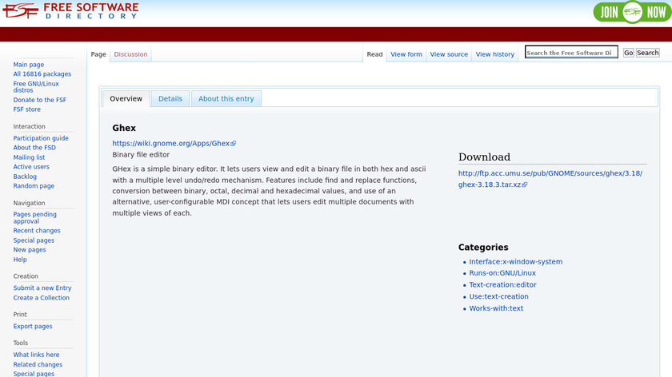672x377 pixels.
Task: Open the Text-creation:editor category
Action: click(x=502, y=284)
